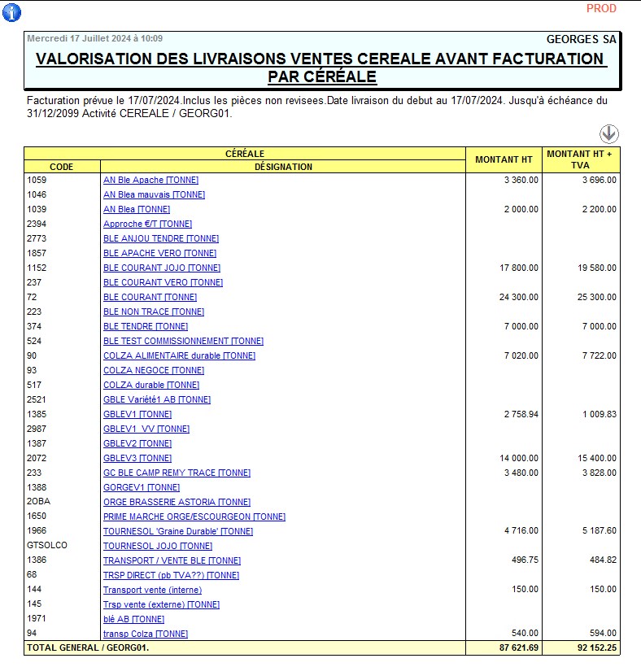
Task: Click Transport vente (interne) link
Action: coord(152,590)
